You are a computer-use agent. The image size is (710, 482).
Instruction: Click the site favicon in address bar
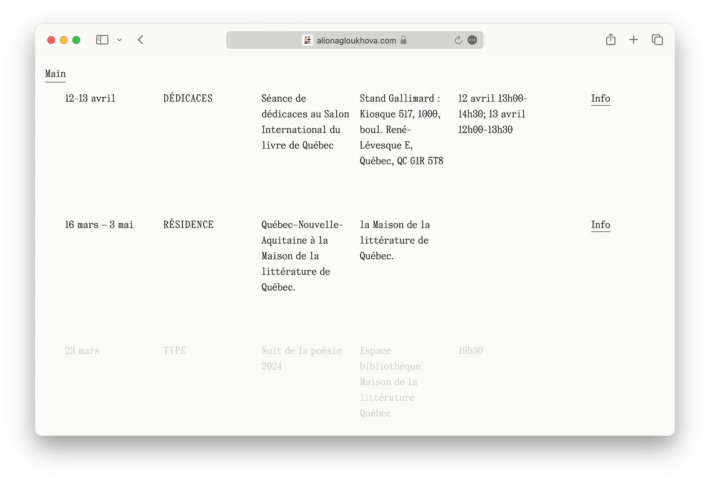click(307, 40)
